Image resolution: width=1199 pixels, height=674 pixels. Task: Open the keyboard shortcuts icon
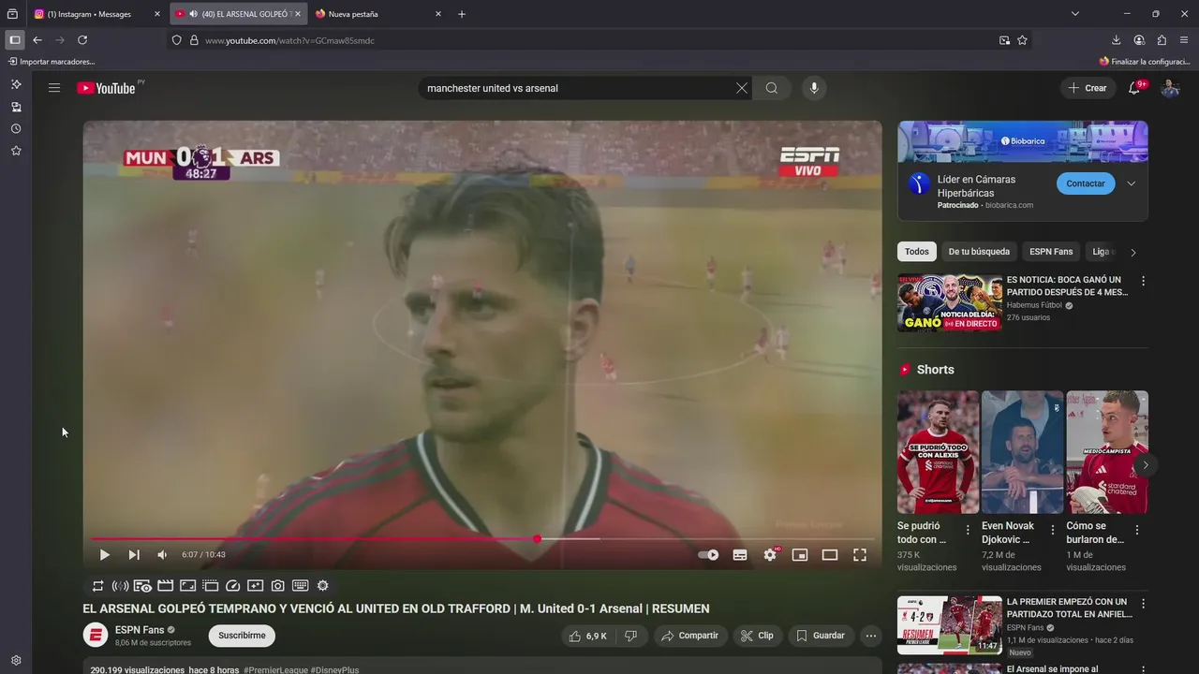point(300,586)
